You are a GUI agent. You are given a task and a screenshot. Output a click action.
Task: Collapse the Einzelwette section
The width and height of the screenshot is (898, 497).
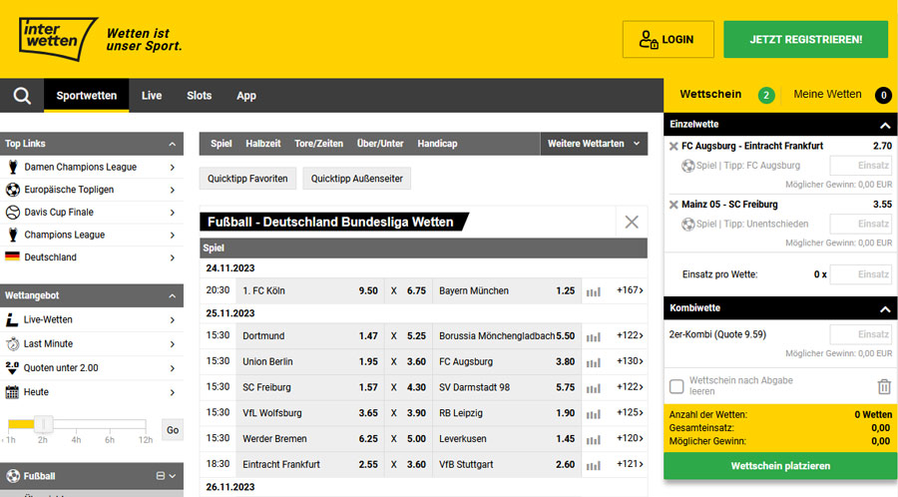click(885, 125)
